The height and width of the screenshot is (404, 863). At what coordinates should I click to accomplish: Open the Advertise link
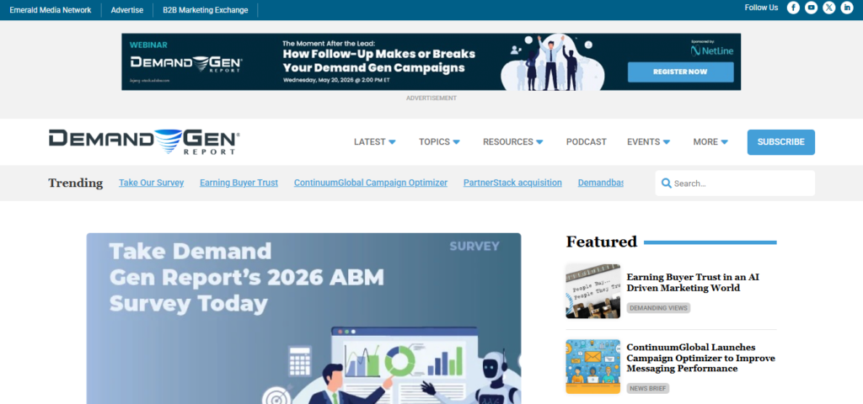point(127,10)
